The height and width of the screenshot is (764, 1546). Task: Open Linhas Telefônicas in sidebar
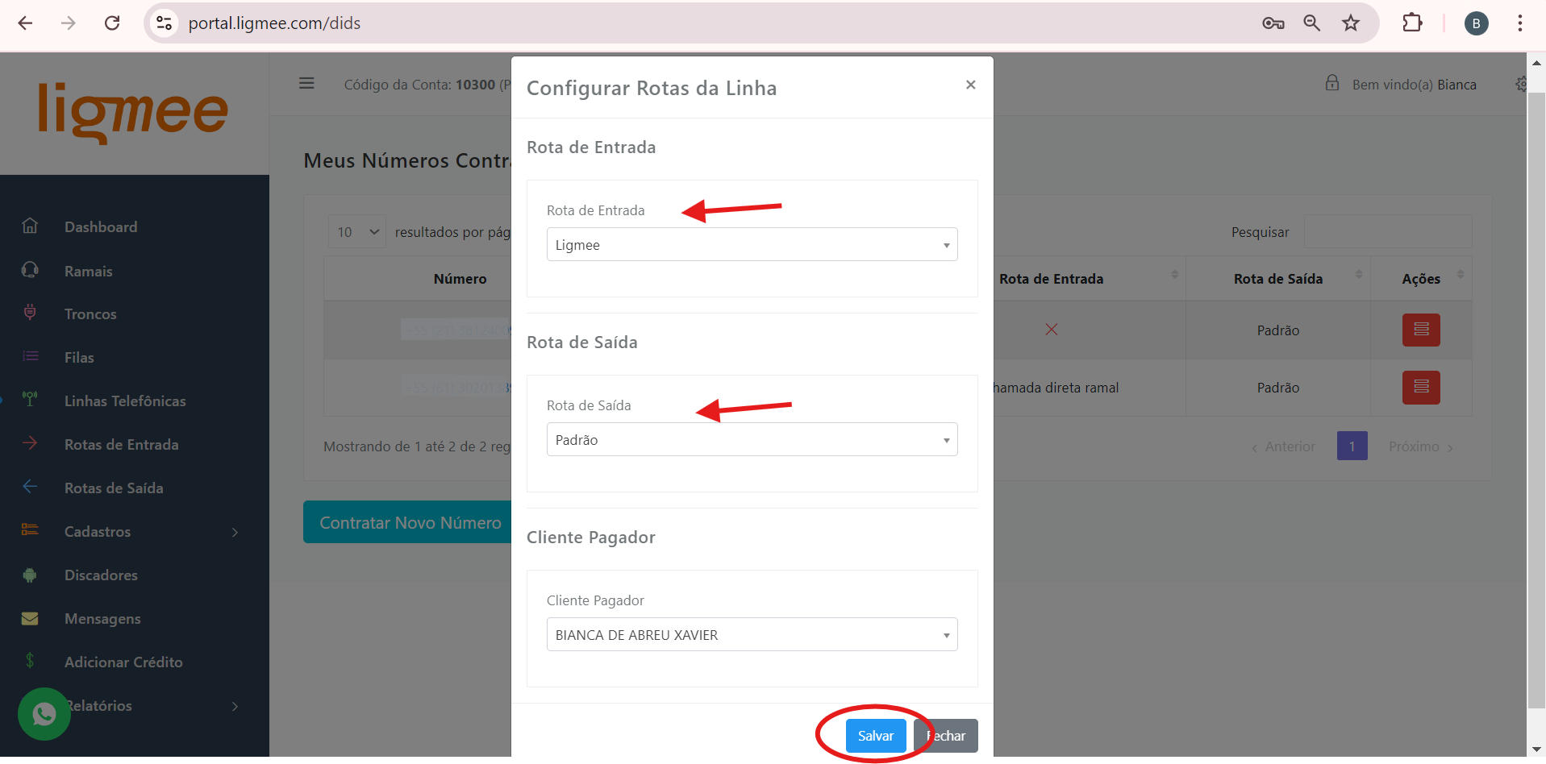(x=125, y=401)
